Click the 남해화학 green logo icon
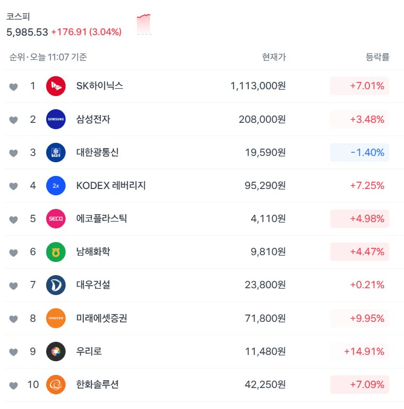 click(x=56, y=251)
